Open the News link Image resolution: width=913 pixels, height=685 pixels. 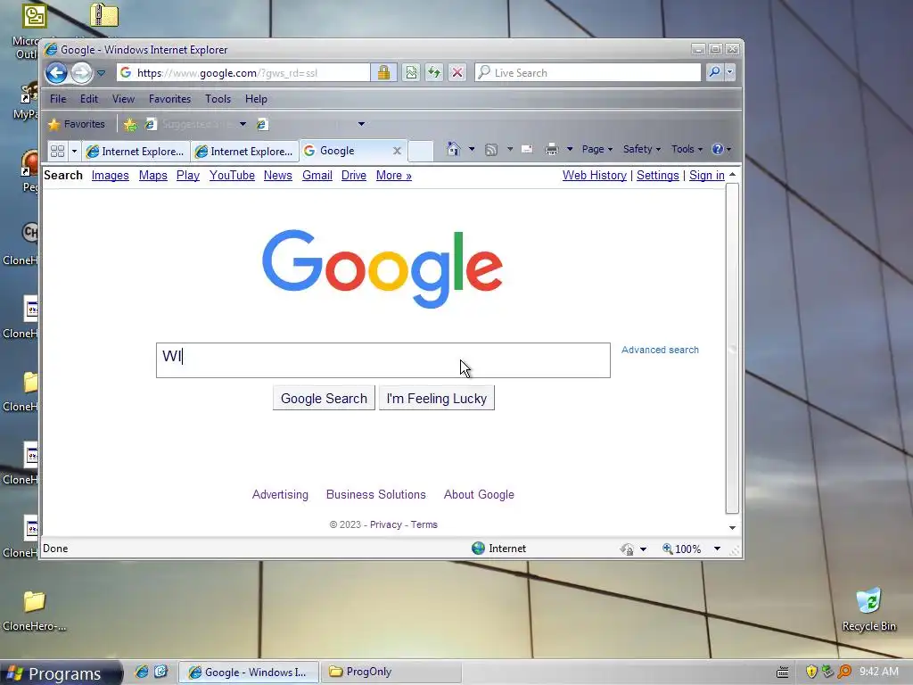point(278,176)
